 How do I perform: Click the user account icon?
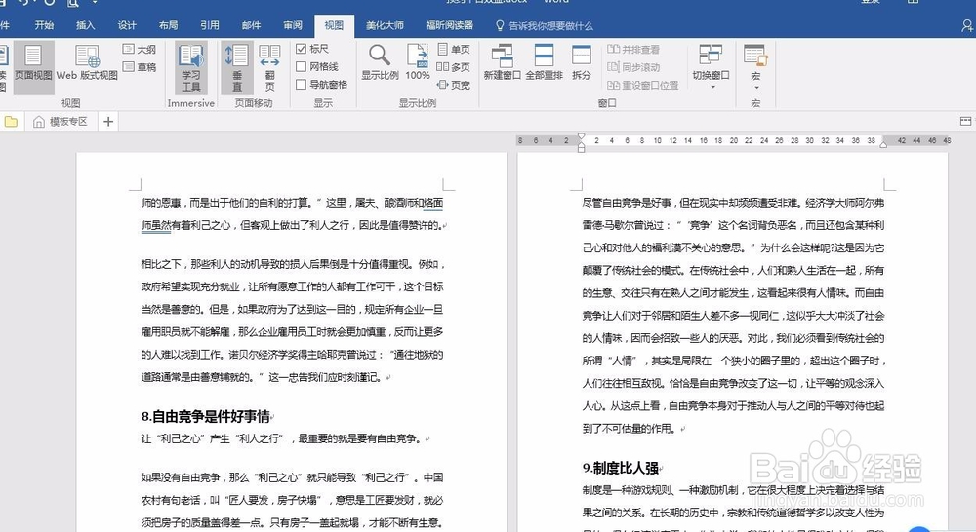pos(967,25)
